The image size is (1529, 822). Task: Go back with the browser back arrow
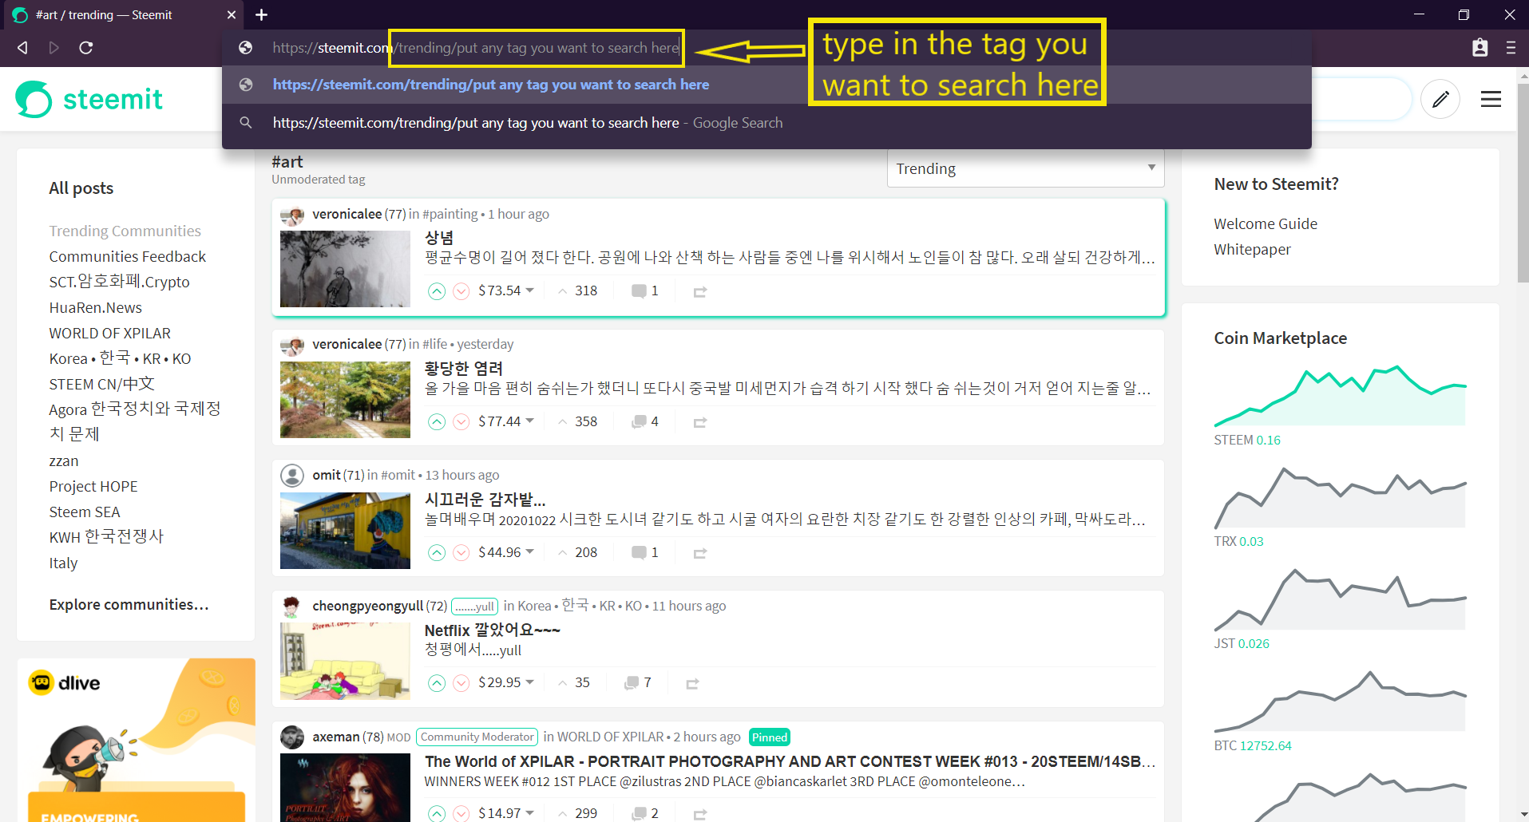[x=22, y=48]
